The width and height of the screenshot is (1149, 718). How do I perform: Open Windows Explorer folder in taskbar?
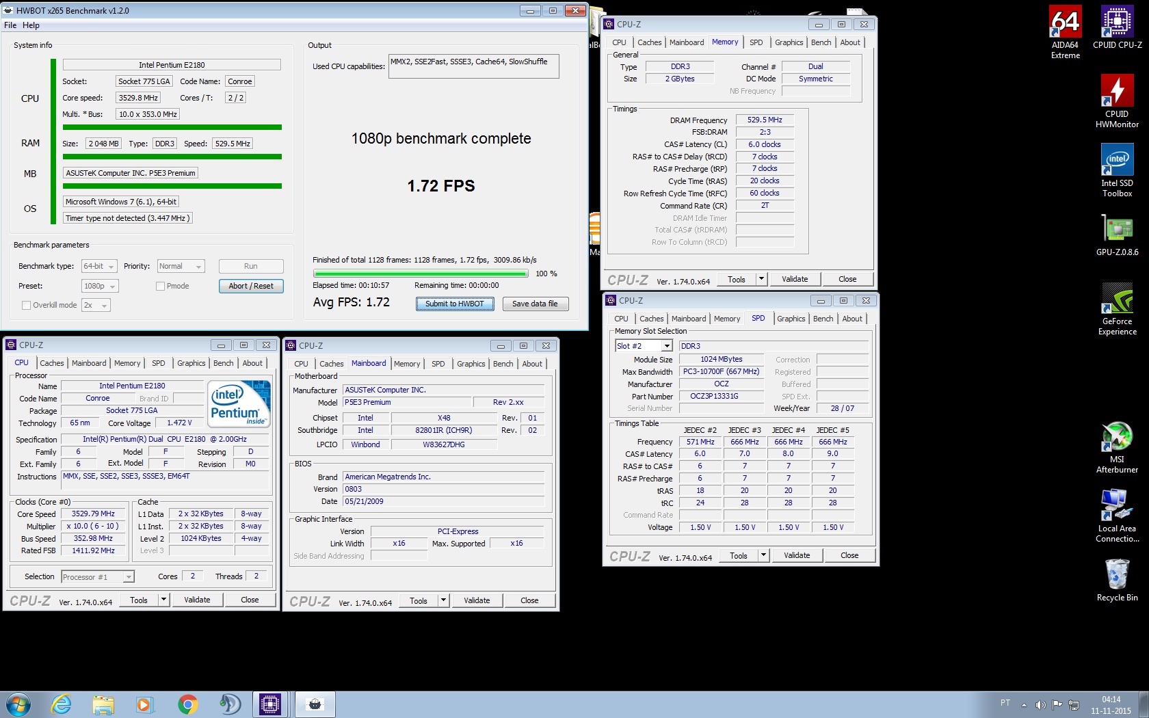tap(103, 704)
